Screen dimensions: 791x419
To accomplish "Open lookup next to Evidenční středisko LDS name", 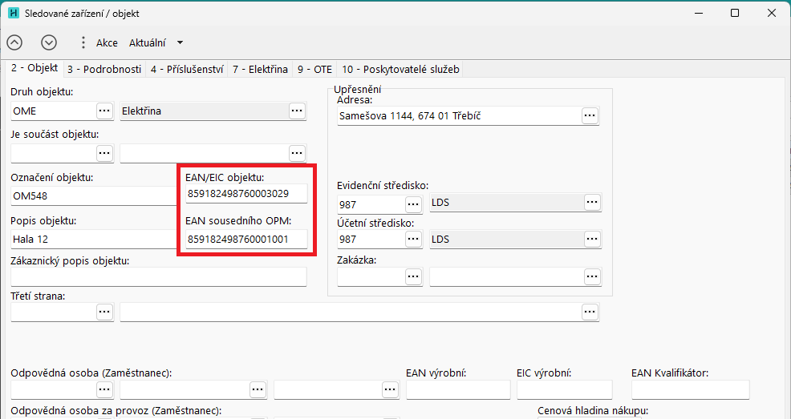I will click(592, 203).
